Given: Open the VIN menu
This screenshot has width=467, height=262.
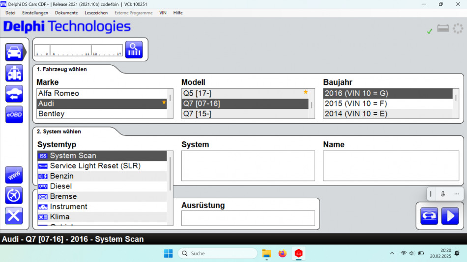Looking at the screenshot, I should click(x=163, y=13).
